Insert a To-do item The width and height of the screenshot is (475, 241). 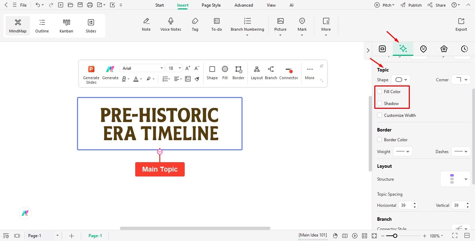pos(217,25)
